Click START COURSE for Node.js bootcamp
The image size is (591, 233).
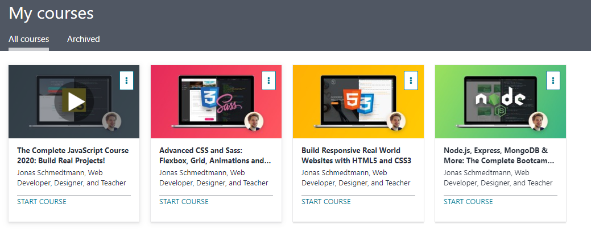click(468, 202)
